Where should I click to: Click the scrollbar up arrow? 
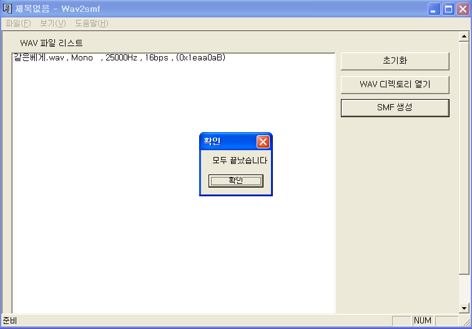coord(464,37)
